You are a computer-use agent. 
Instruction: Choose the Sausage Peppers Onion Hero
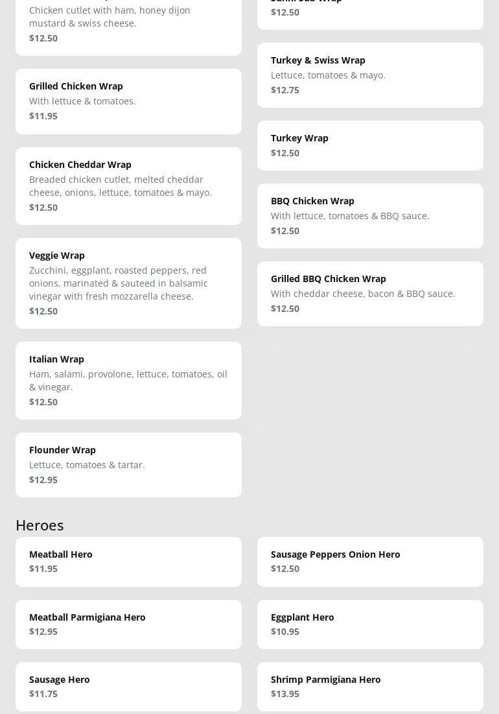(370, 562)
